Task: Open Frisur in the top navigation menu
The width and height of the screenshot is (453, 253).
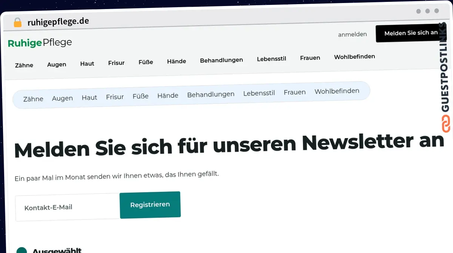Action: 116,63
